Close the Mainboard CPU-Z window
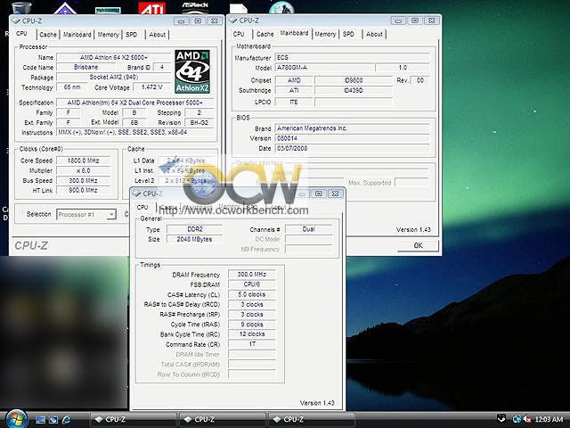570x428 pixels. (431, 21)
